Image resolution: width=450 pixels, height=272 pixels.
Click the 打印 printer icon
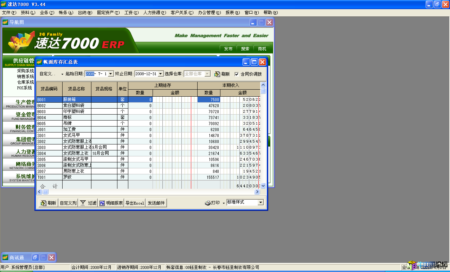(x=208, y=203)
